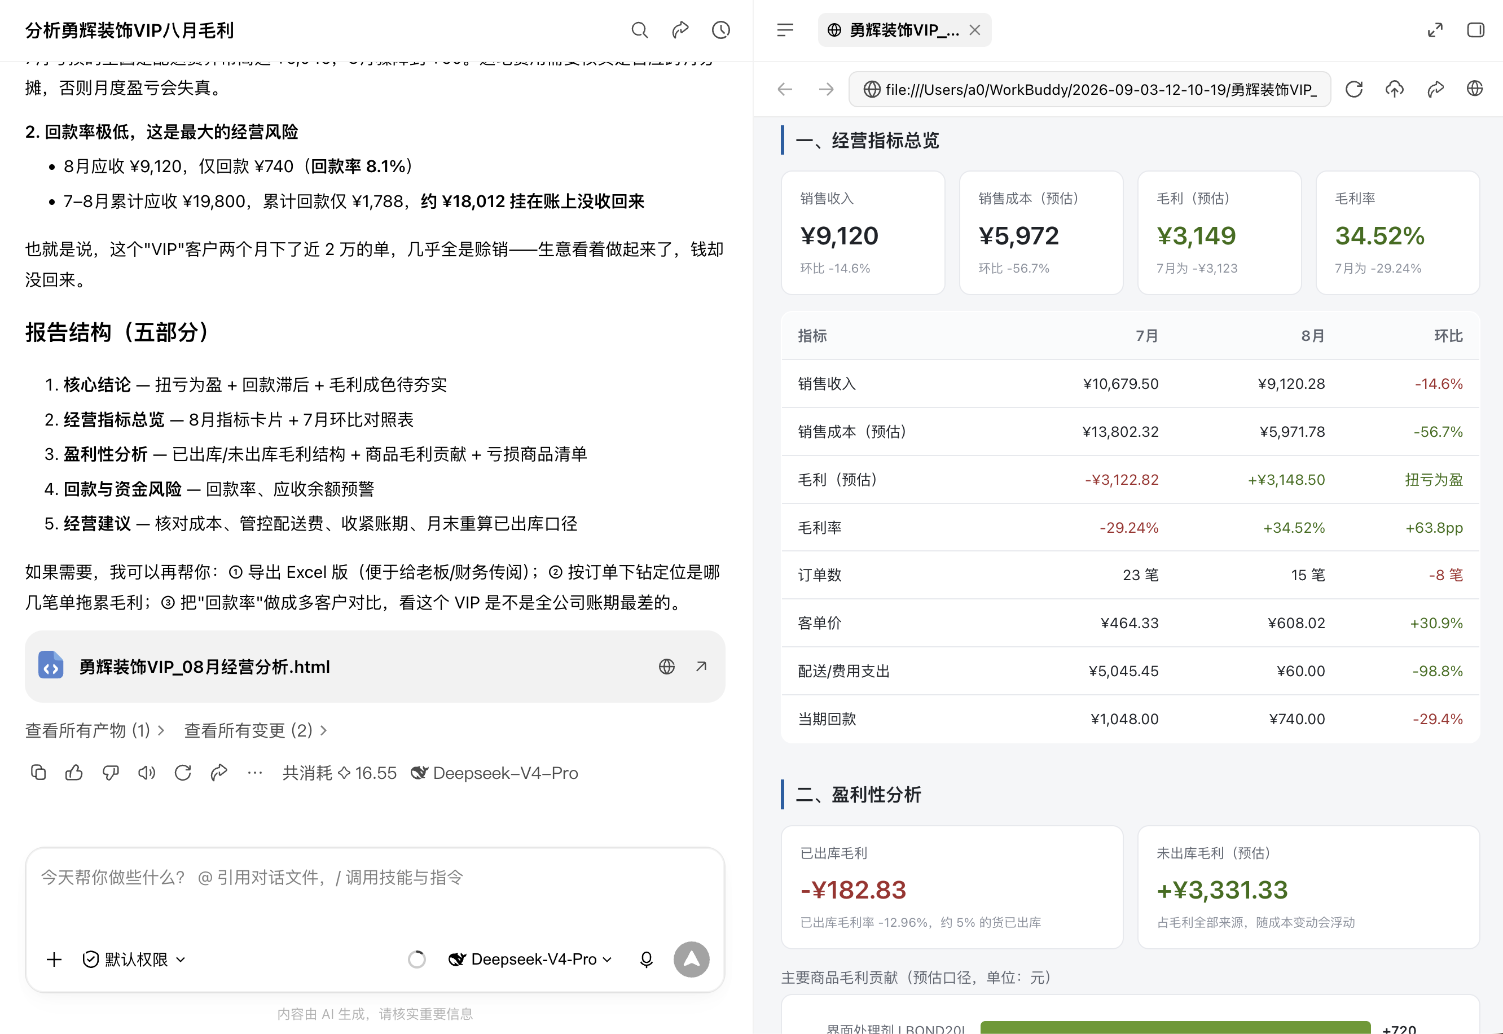Click the globe icon on the html file card

pos(666,667)
